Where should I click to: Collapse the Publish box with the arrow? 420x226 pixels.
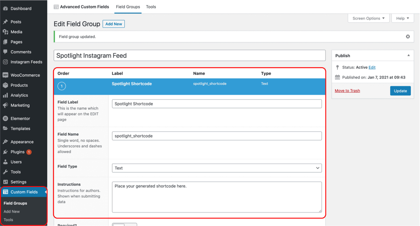[409, 55]
